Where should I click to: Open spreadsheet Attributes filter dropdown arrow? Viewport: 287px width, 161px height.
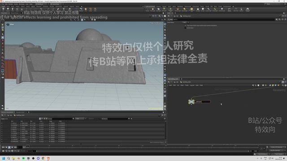point(129,119)
